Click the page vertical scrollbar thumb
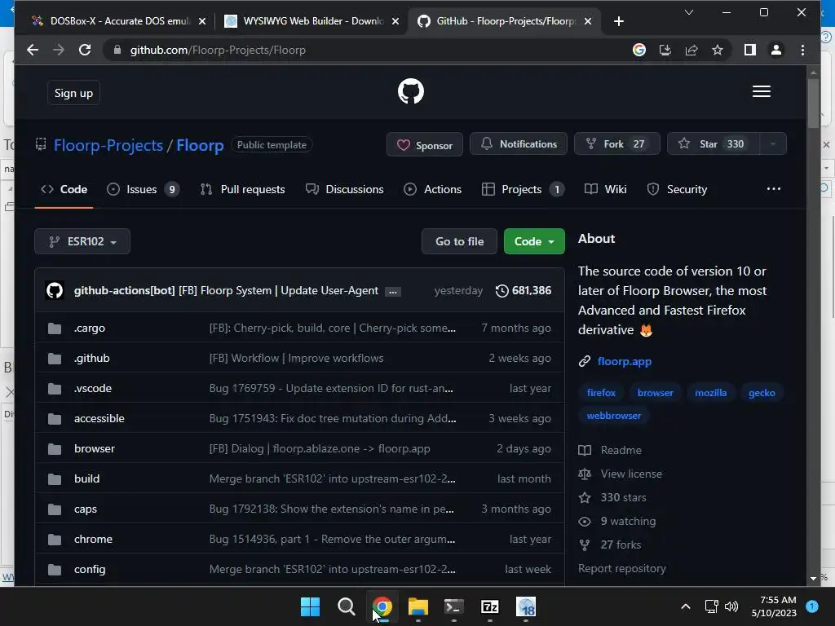Screen dimensions: 835x626 point(813,104)
